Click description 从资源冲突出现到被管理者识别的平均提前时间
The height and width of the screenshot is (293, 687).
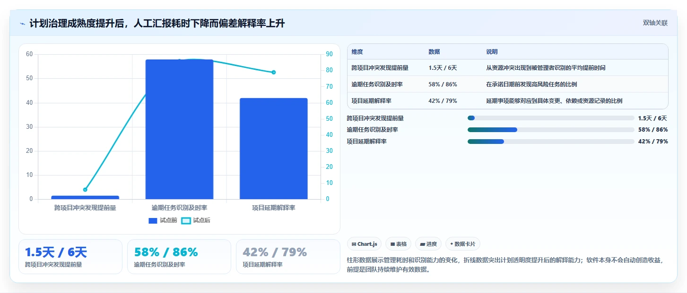[546, 68]
